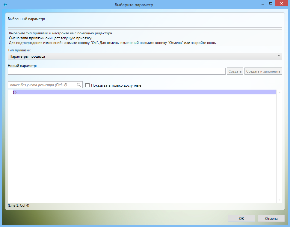Cancel with the Отмена button
The image size is (290, 227).
click(271, 218)
